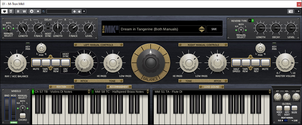Click the bypass effect icon
This screenshot has width=302, height=125.
coord(11,11)
